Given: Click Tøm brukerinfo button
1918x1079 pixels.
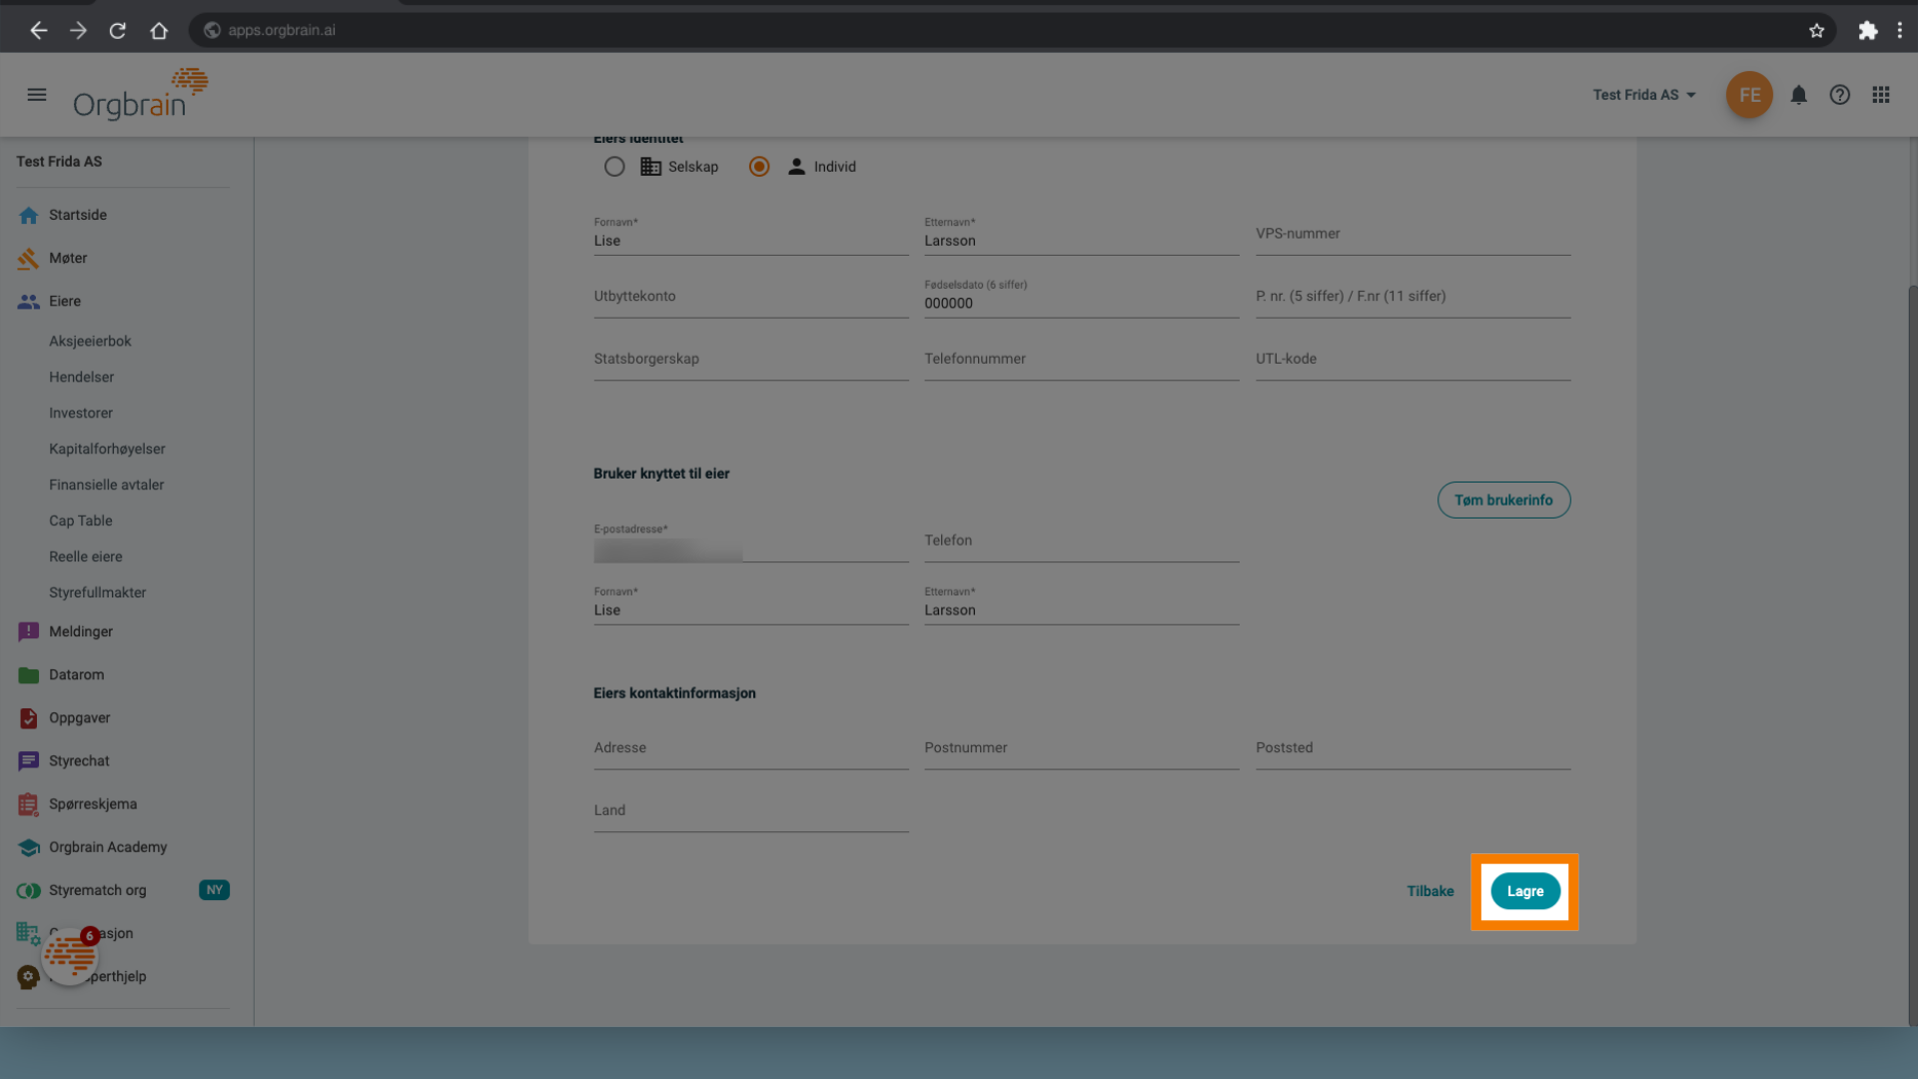Looking at the screenshot, I should pos(1503,500).
